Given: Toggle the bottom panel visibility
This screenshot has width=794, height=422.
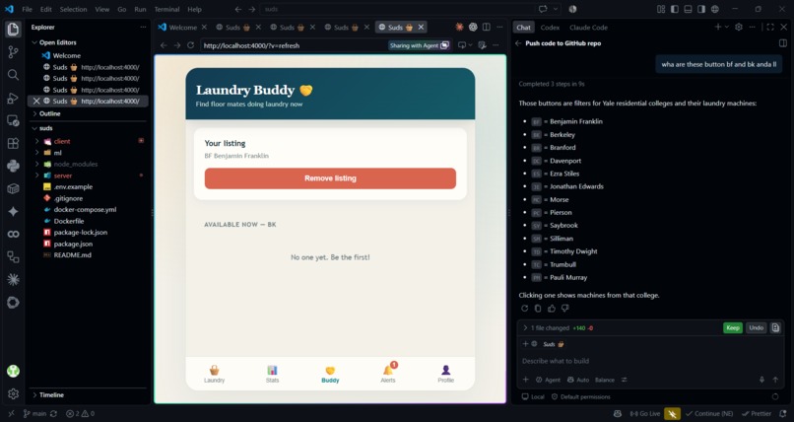Looking at the screenshot, I should pos(688,9).
